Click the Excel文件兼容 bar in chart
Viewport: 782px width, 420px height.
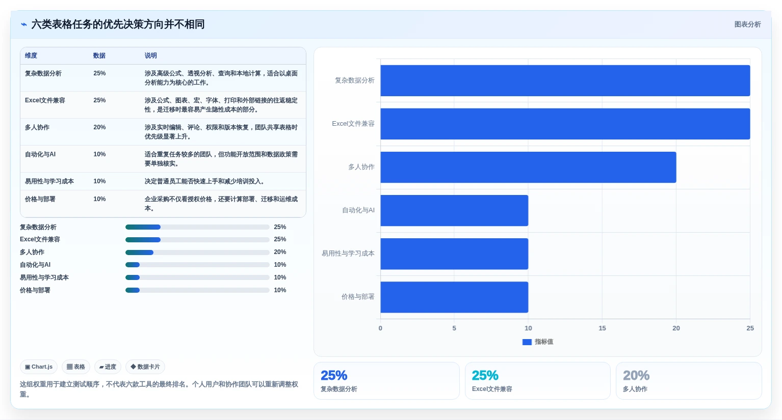point(565,124)
